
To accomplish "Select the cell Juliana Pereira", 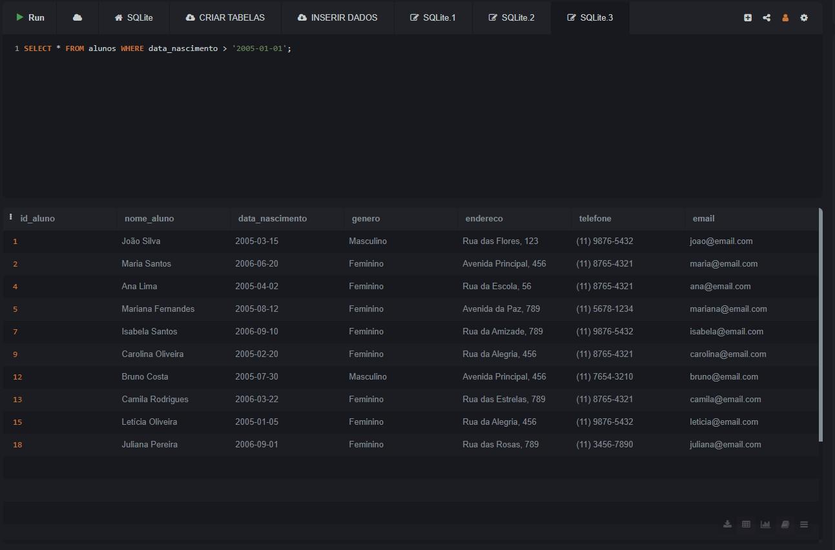I will tap(150, 444).
